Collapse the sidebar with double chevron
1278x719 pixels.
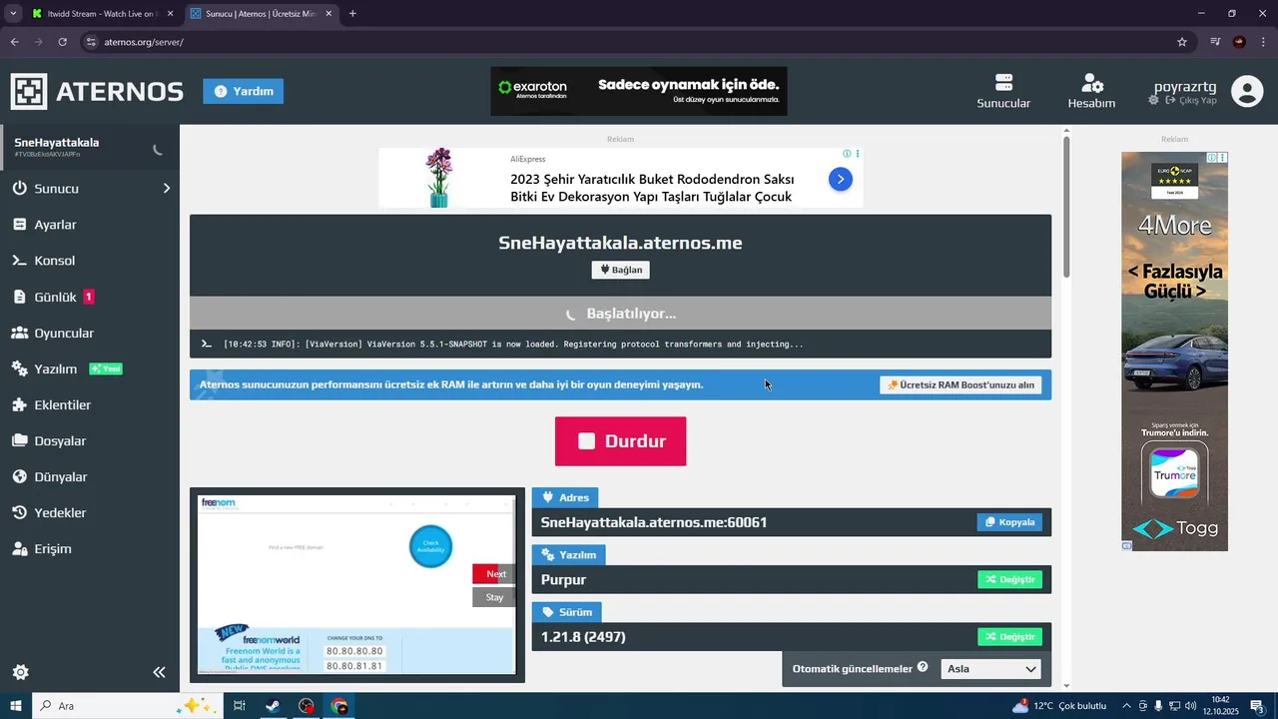(159, 672)
